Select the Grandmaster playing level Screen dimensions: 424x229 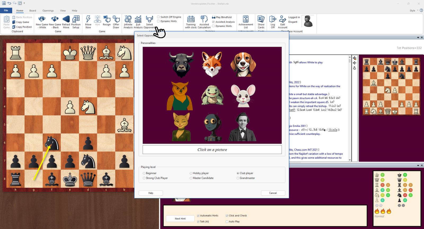238,178
